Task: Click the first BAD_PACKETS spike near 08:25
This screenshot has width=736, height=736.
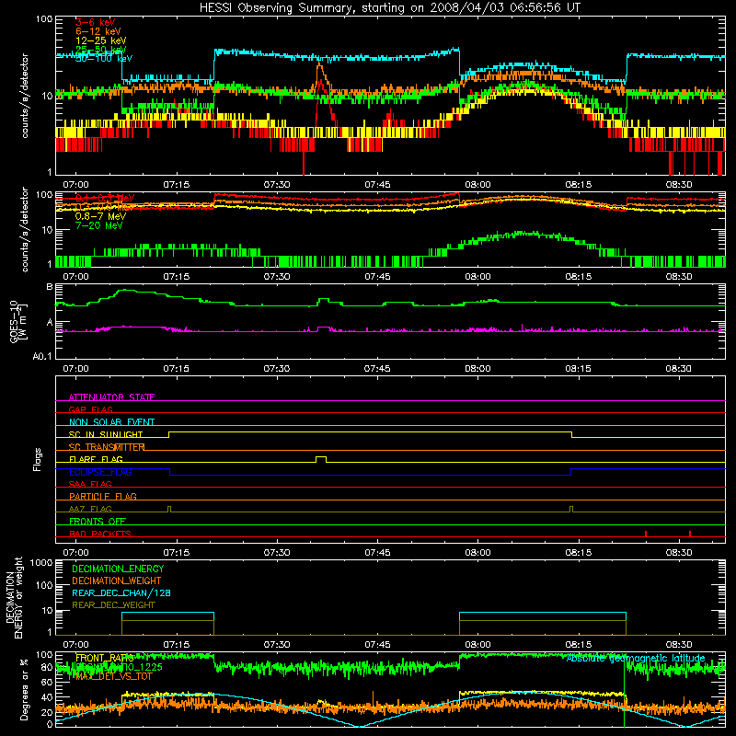Action: [646, 534]
